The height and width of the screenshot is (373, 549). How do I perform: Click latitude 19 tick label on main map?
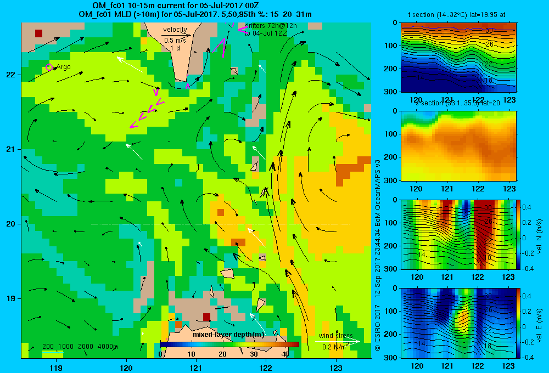[10, 298]
